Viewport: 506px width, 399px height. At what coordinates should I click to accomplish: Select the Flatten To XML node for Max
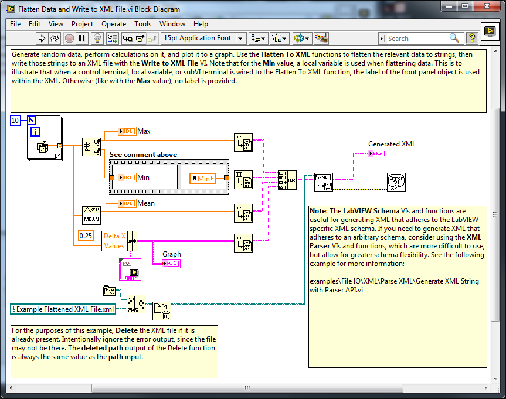click(x=243, y=142)
